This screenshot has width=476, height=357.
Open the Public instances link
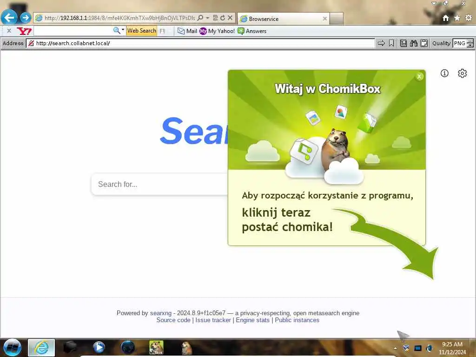[297, 320]
